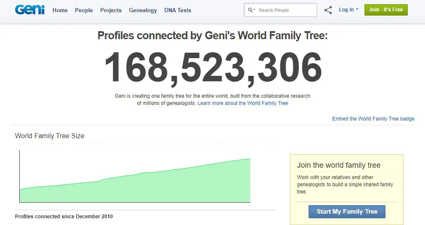Click the right edge of the growth chart

pos(250,180)
